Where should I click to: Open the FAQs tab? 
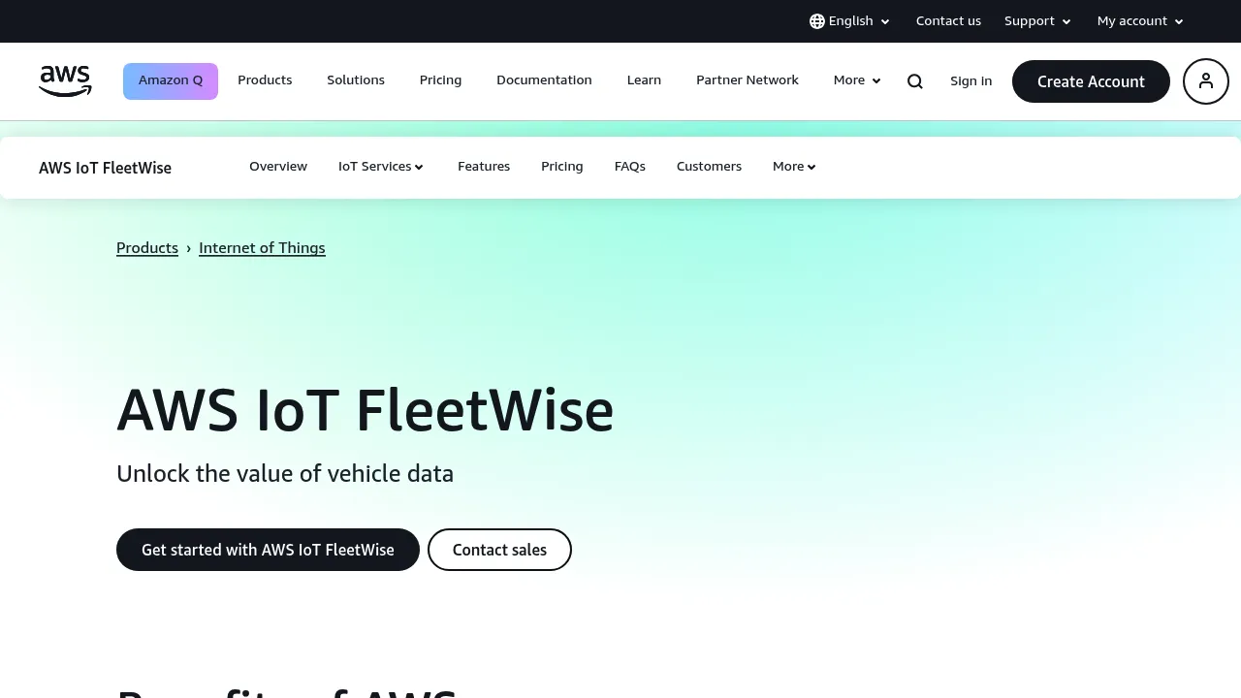[630, 167]
